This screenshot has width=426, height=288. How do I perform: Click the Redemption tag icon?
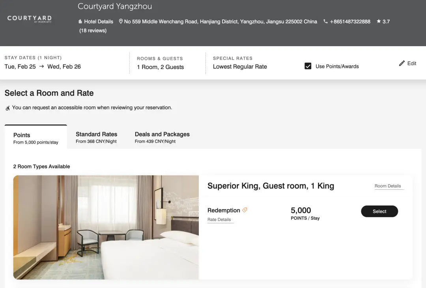tap(245, 210)
